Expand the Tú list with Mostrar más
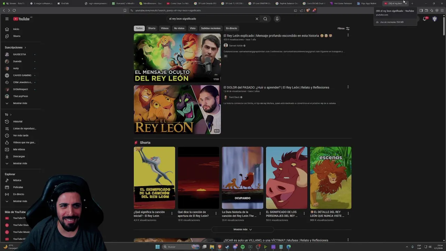 click(20, 163)
